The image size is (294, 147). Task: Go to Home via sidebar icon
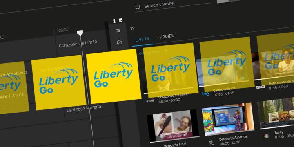point(119,42)
